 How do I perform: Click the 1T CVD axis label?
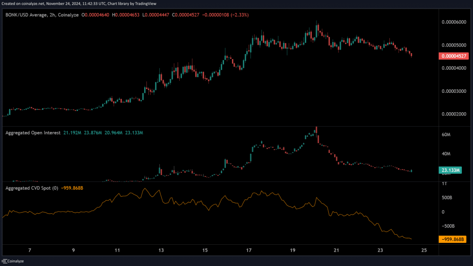click(444, 184)
